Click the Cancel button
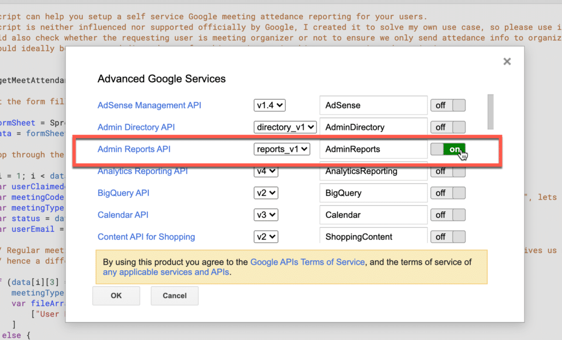 175,296
